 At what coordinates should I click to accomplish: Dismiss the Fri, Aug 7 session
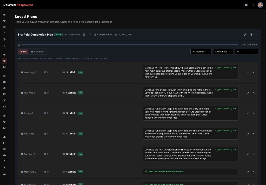click(254, 113)
